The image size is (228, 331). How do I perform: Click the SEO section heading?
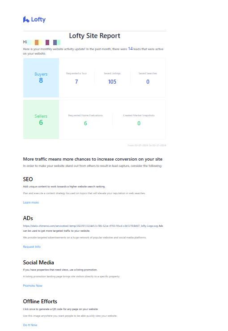(x=28, y=179)
